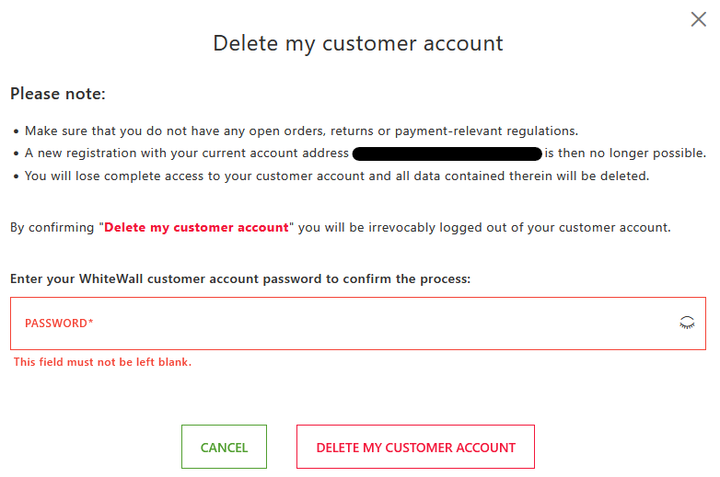Click the red bold 'Delete my customer account' text
The height and width of the screenshot is (477, 720).
click(x=196, y=227)
